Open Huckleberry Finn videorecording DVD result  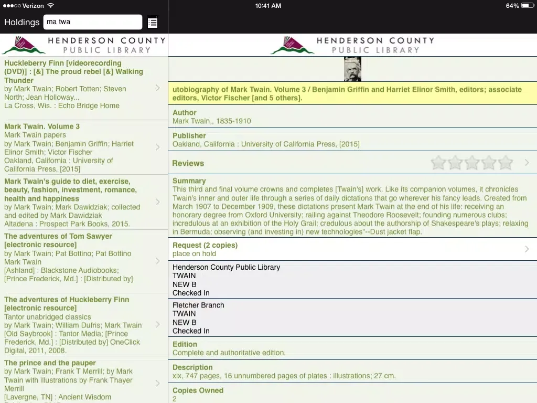(x=84, y=88)
